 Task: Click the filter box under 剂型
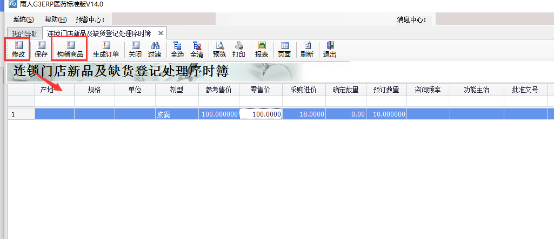click(x=177, y=101)
